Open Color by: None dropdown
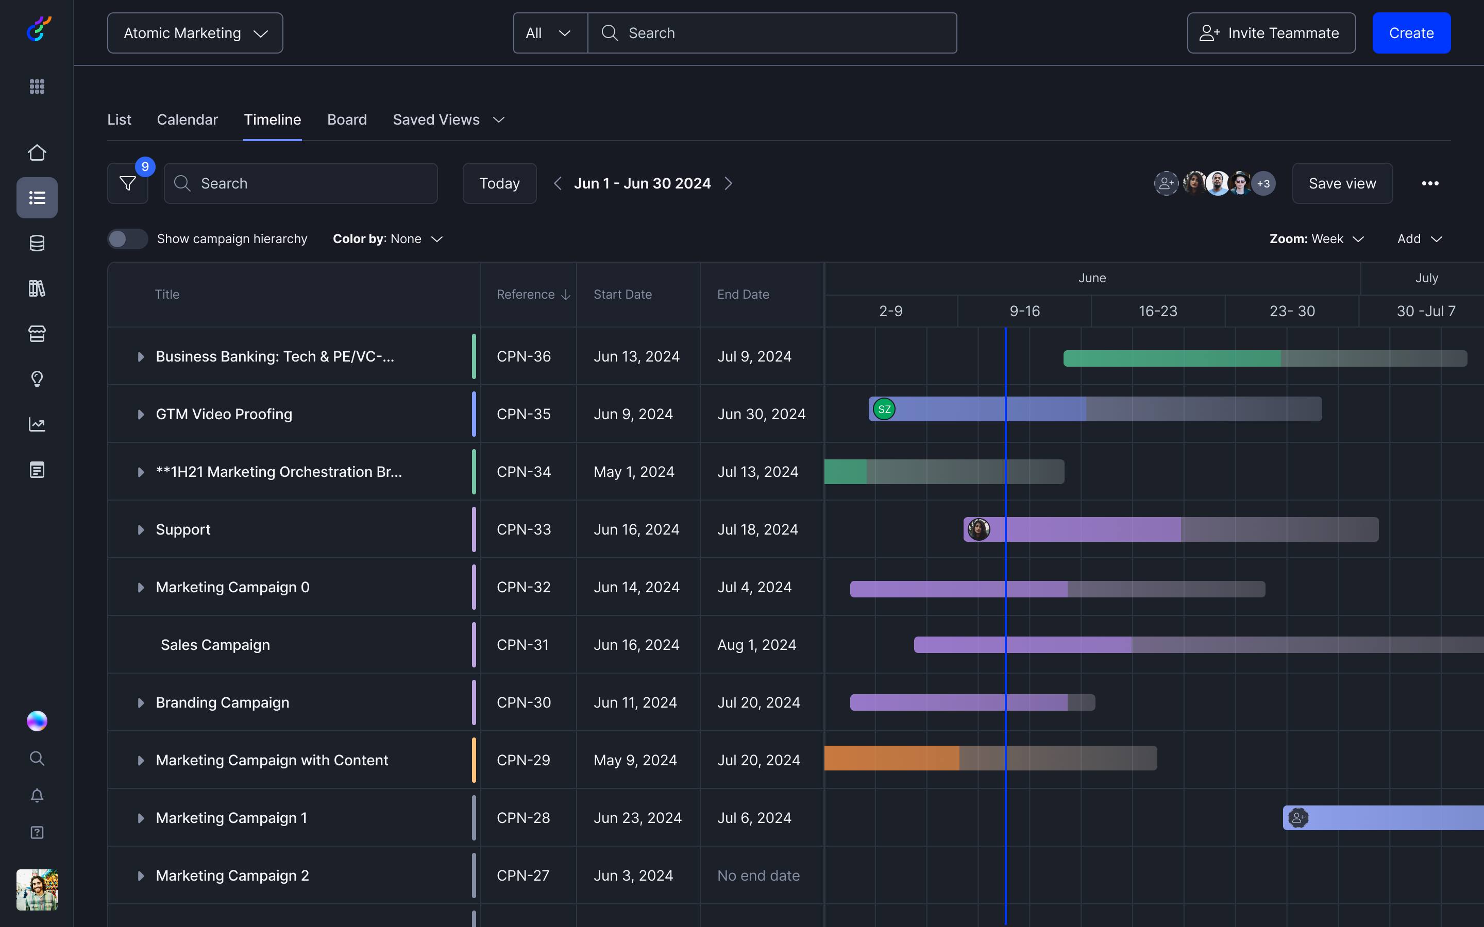The height and width of the screenshot is (927, 1484). tap(387, 238)
